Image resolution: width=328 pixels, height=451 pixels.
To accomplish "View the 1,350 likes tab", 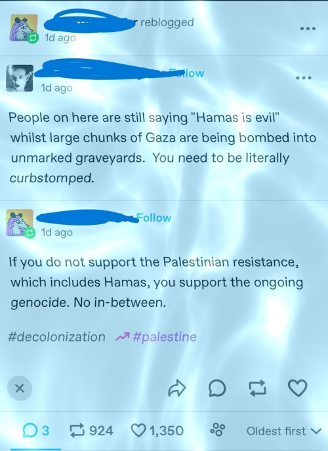I will [x=157, y=431].
